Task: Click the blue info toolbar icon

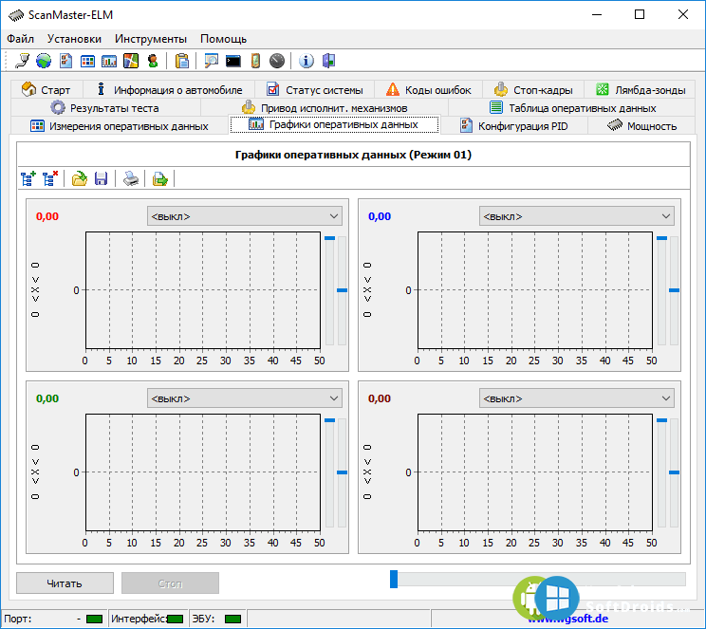Action: point(307,61)
